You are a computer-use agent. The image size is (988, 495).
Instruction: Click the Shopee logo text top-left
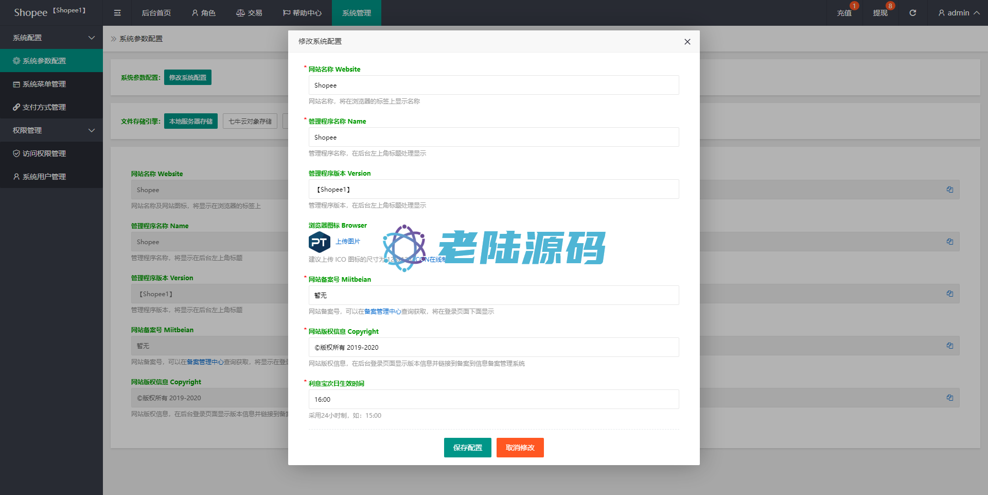tap(30, 13)
